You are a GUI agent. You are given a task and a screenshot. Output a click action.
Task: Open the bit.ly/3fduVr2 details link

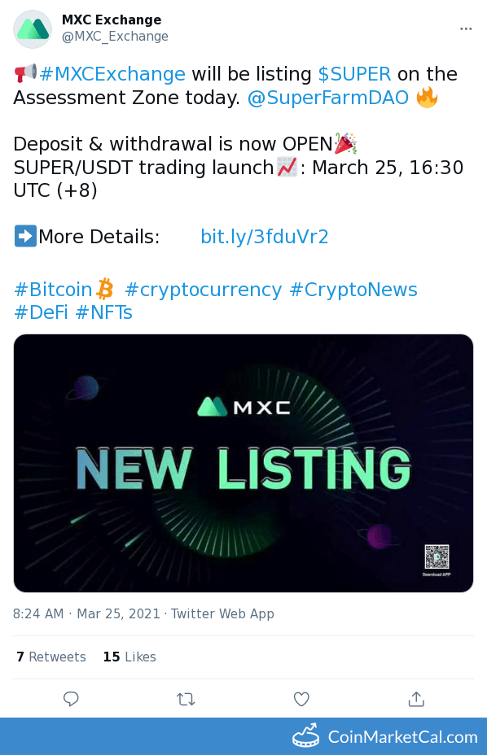coord(264,237)
